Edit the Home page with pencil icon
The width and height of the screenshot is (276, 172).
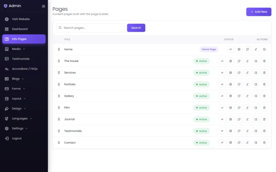(256, 49)
